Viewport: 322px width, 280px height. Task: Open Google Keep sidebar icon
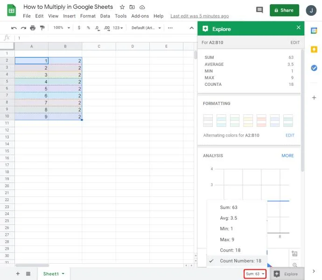coord(314,49)
